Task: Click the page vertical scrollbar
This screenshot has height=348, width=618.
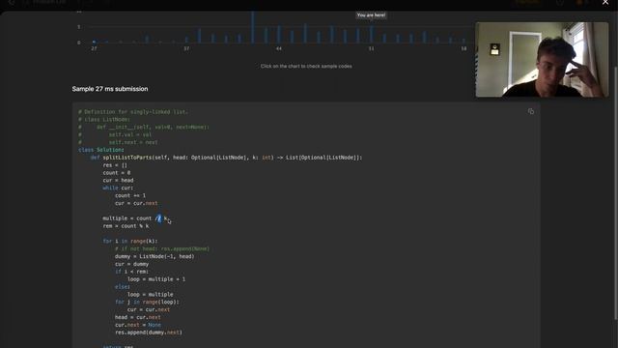Action: click(616, 193)
